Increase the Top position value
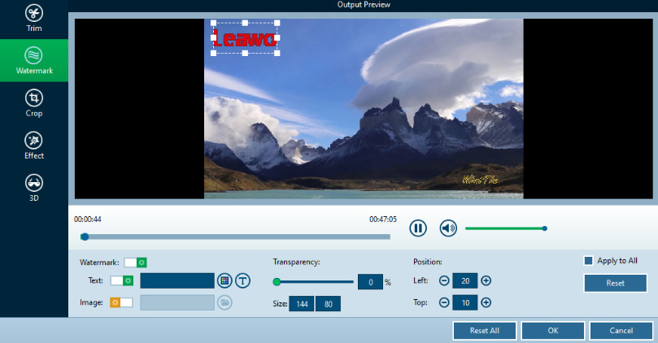Viewport: 658px width, 343px height. 486,302
